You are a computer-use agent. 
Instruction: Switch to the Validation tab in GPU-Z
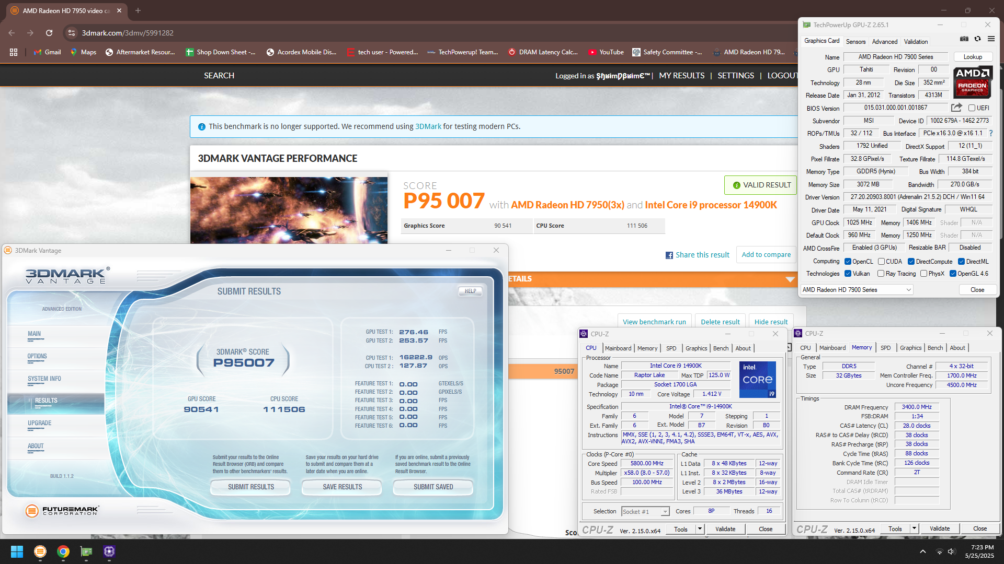point(916,42)
